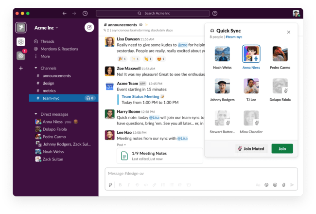Select TJ Lee's avatar in Quick Sync

click(251, 86)
